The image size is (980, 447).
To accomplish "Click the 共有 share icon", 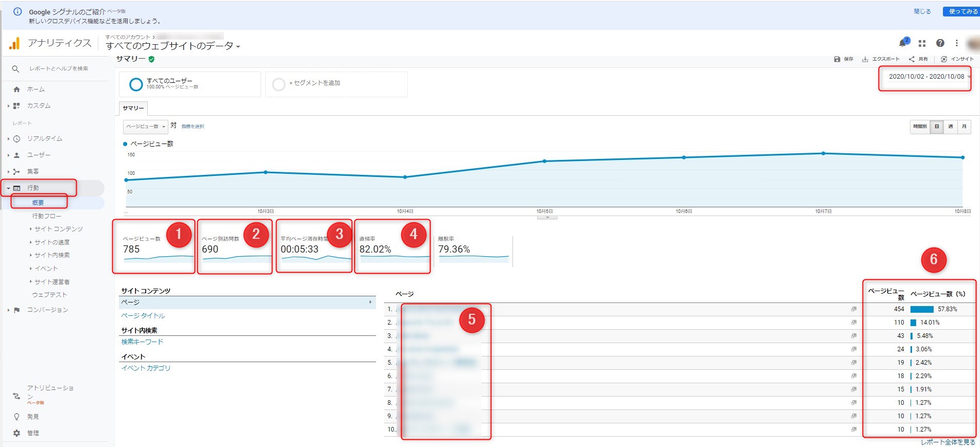I will point(912,59).
